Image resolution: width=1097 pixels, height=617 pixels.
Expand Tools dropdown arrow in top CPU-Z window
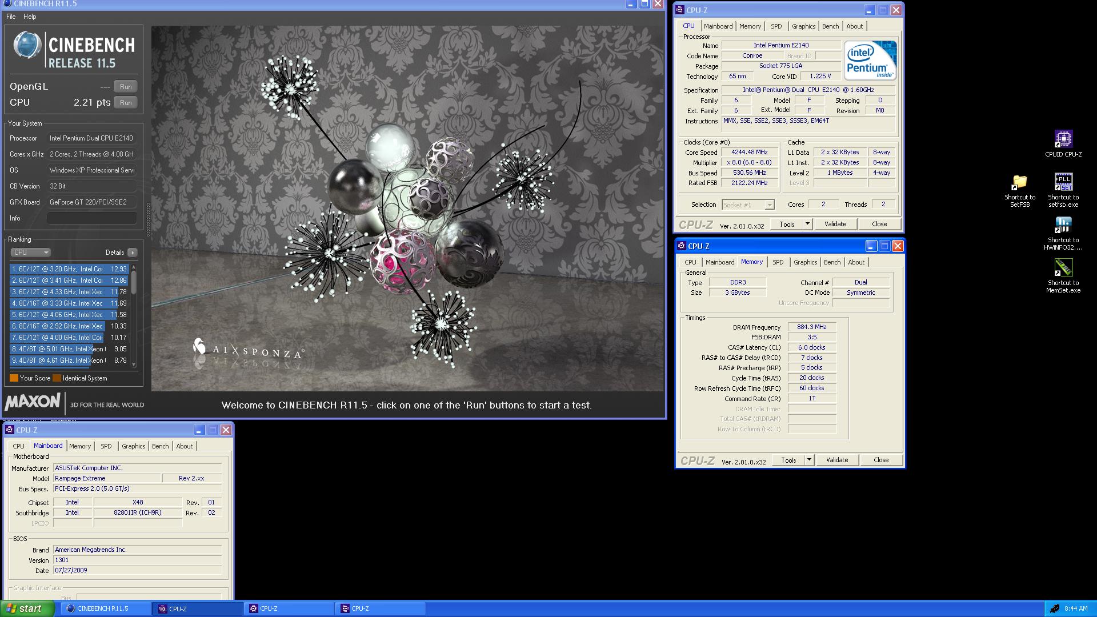click(x=807, y=225)
